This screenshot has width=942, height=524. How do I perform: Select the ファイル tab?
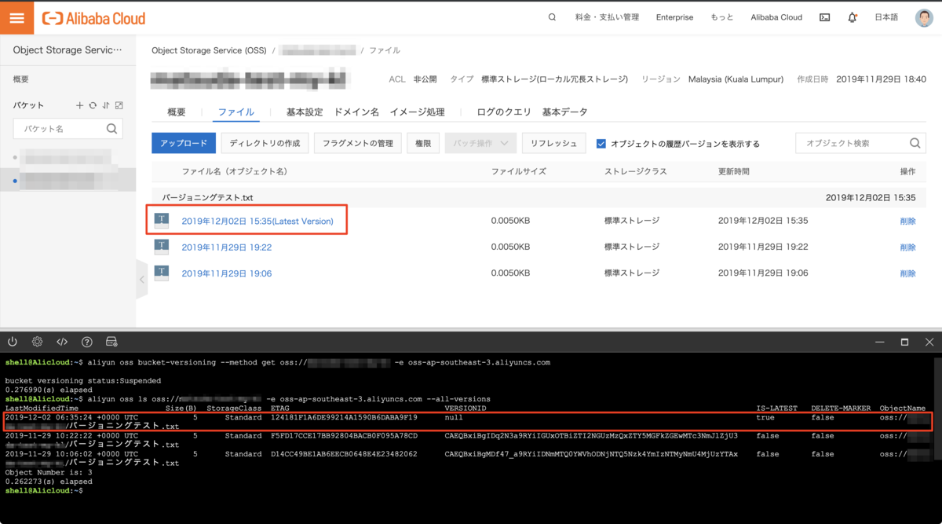(x=235, y=112)
